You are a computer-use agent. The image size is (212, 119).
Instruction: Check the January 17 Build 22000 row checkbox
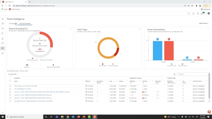click(x=10, y=98)
